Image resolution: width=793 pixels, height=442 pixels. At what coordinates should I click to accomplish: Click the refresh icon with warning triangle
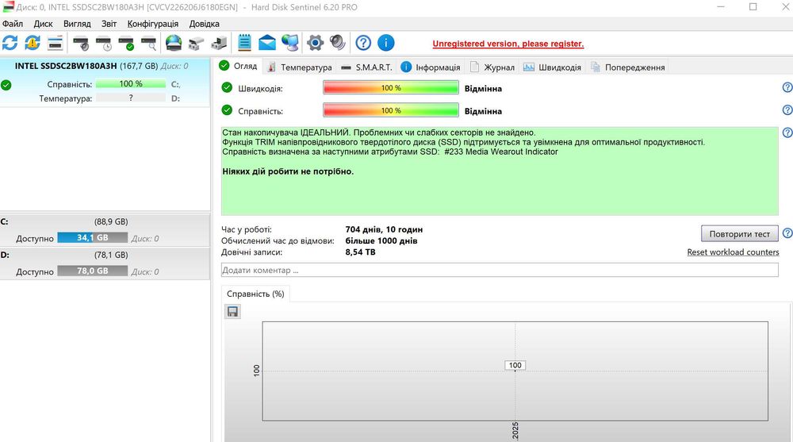pos(33,43)
